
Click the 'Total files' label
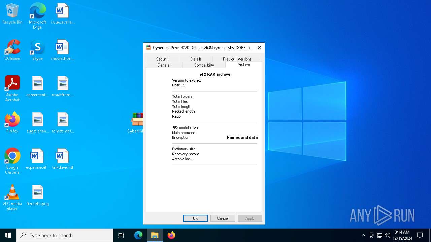(180, 102)
